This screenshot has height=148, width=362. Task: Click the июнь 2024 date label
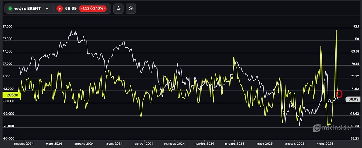(114, 144)
